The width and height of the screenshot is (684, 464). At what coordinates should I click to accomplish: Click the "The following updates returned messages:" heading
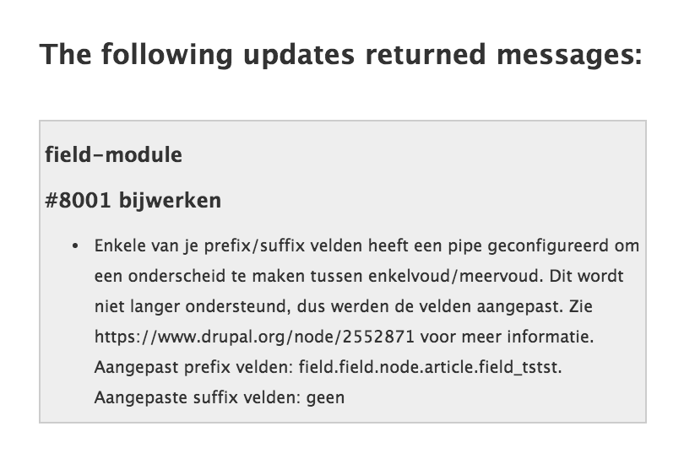coord(340,55)
